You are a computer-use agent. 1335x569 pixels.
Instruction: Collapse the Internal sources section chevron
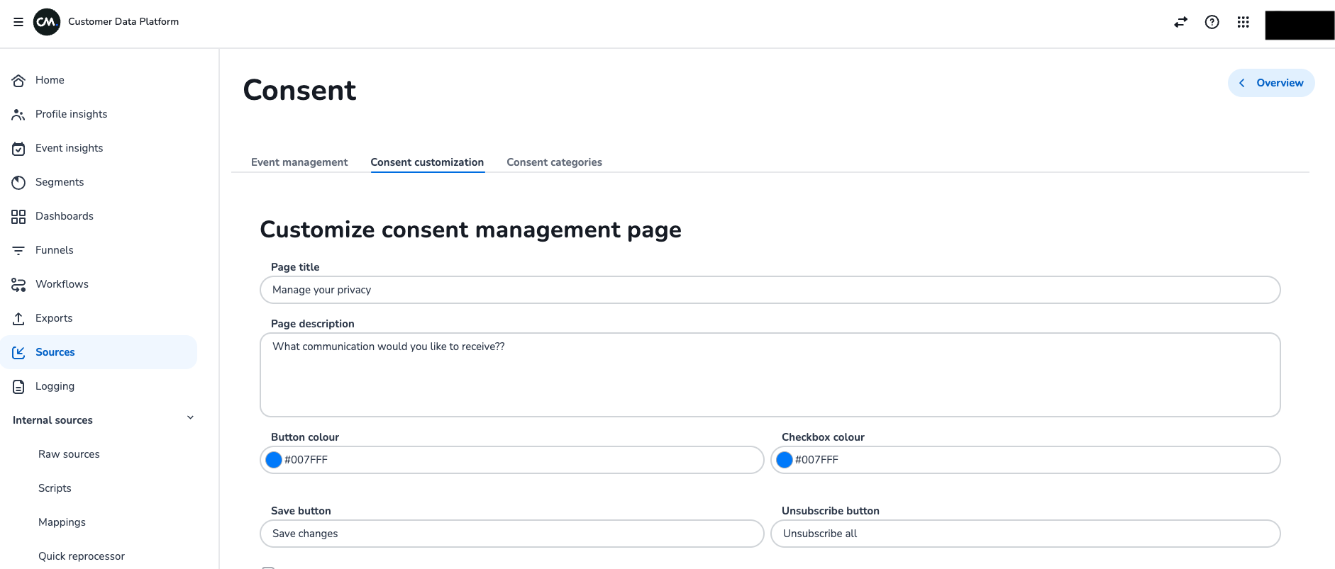coord(190,418)
